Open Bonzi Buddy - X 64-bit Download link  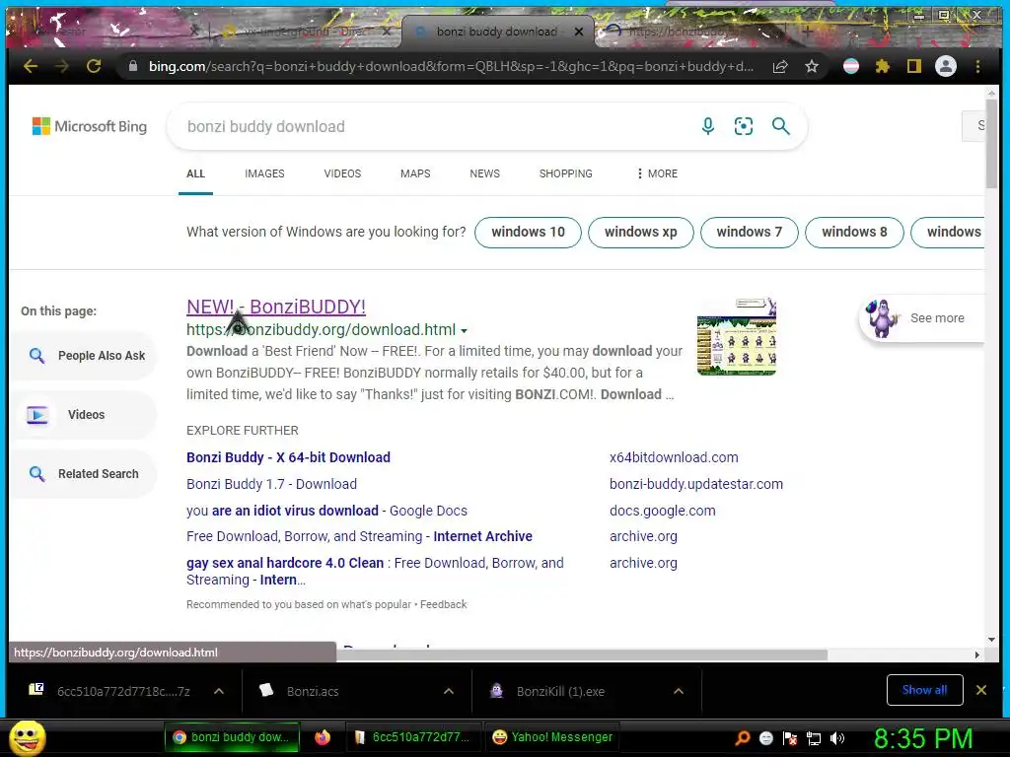(288, 457)
